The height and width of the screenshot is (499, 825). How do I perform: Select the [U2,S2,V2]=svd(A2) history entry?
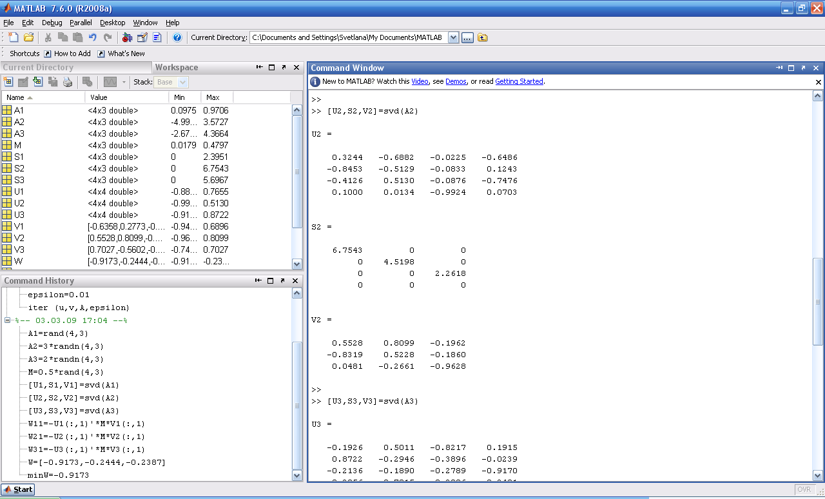73,398
